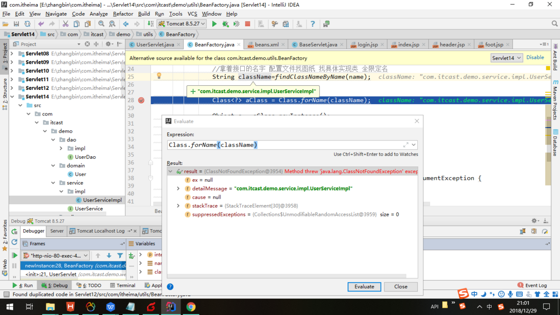The width and height of the screenshot is (560, 315).
Task: Click the Back navigation arrow
Action: [x=125, y=24]
